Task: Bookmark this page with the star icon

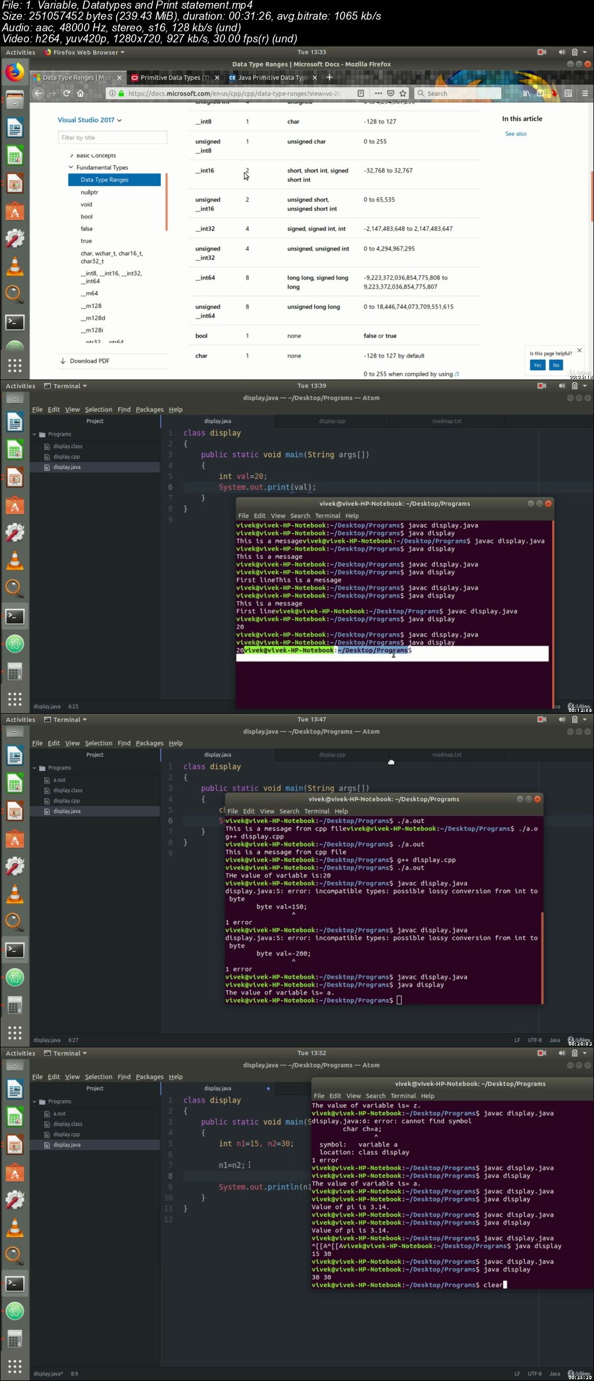Action: coord(403,93)
